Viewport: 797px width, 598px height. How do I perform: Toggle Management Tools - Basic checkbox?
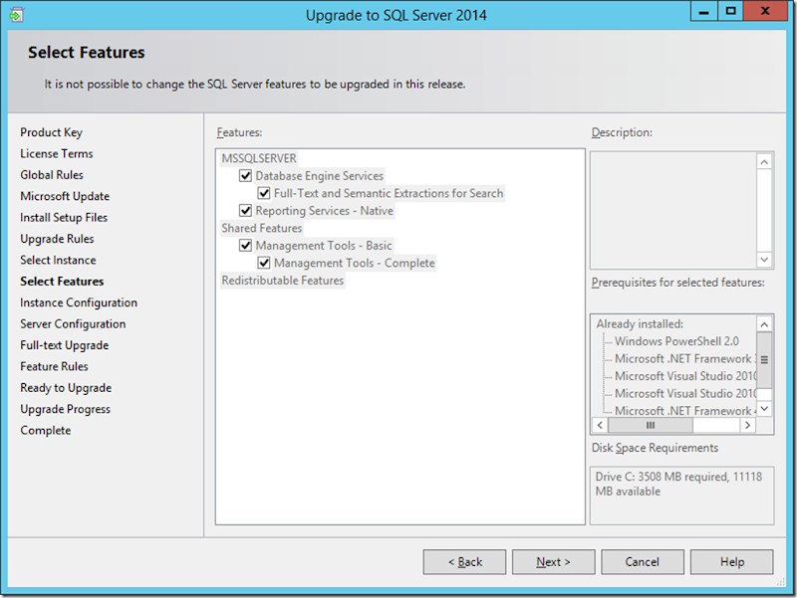pos(245,245)
